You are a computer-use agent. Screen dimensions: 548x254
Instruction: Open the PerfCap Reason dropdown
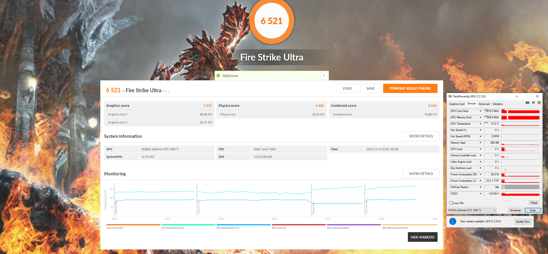(480, 187)
